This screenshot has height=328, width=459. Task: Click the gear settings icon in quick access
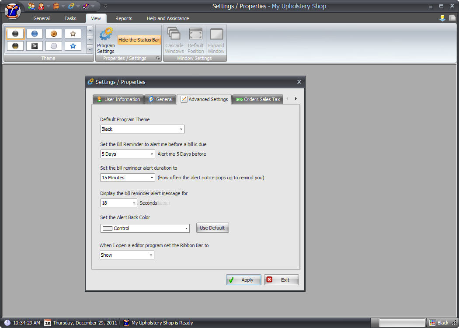click(x=71, y=6)
